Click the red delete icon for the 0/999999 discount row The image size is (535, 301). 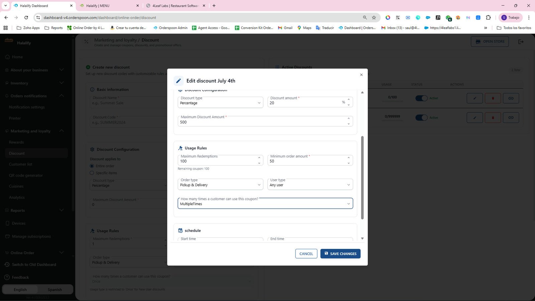tap(493, 118)
